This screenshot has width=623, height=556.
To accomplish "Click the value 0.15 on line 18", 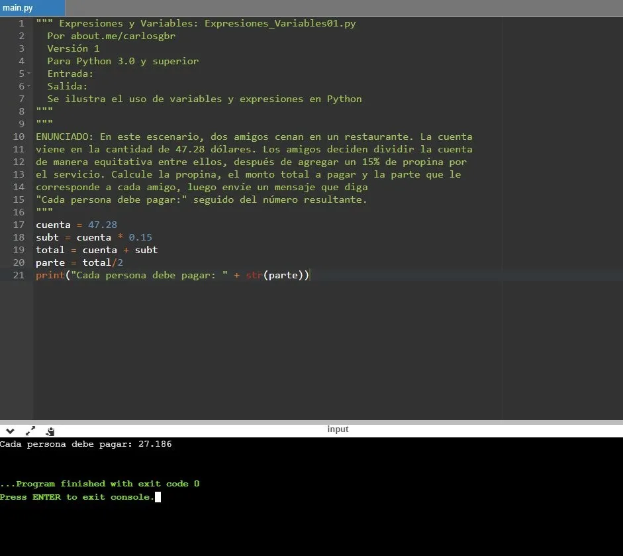I will pos(140,237).
